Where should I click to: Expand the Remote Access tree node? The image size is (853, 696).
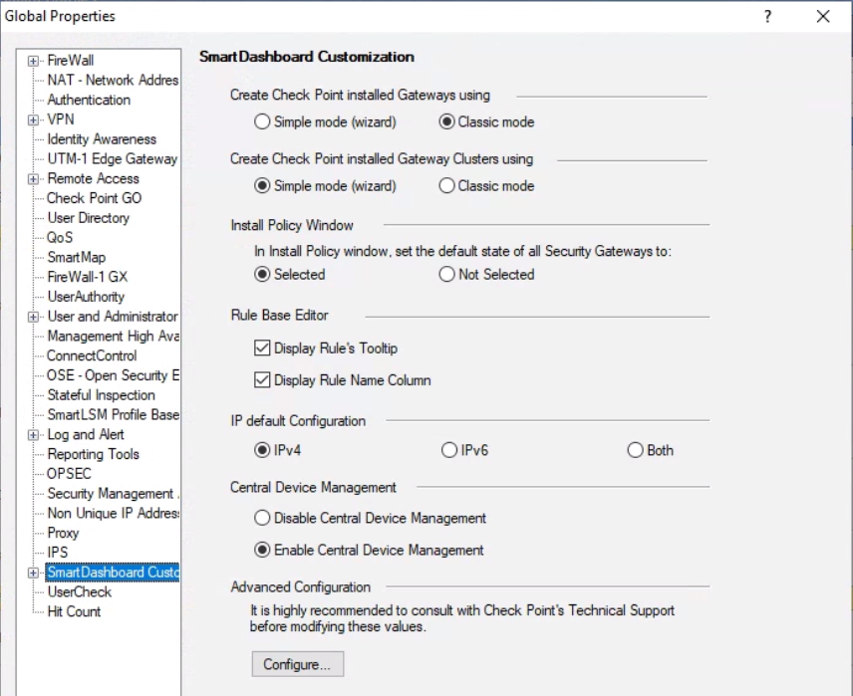tap(33, 179)
